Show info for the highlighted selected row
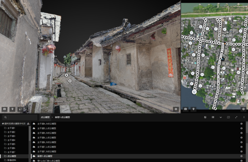The height and width of the screenshot is (162, 248). coord(241,156)
